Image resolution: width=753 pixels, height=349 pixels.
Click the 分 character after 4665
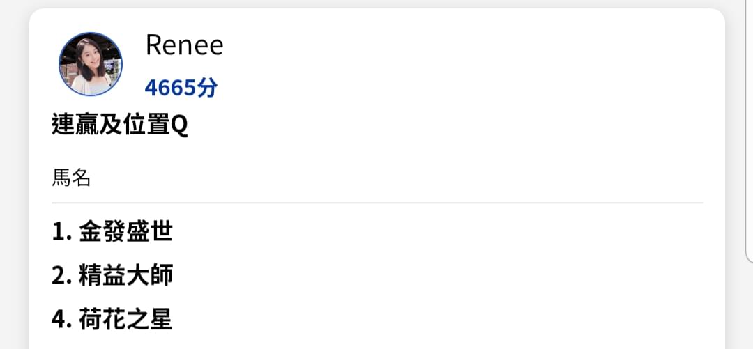coord(208,87)
